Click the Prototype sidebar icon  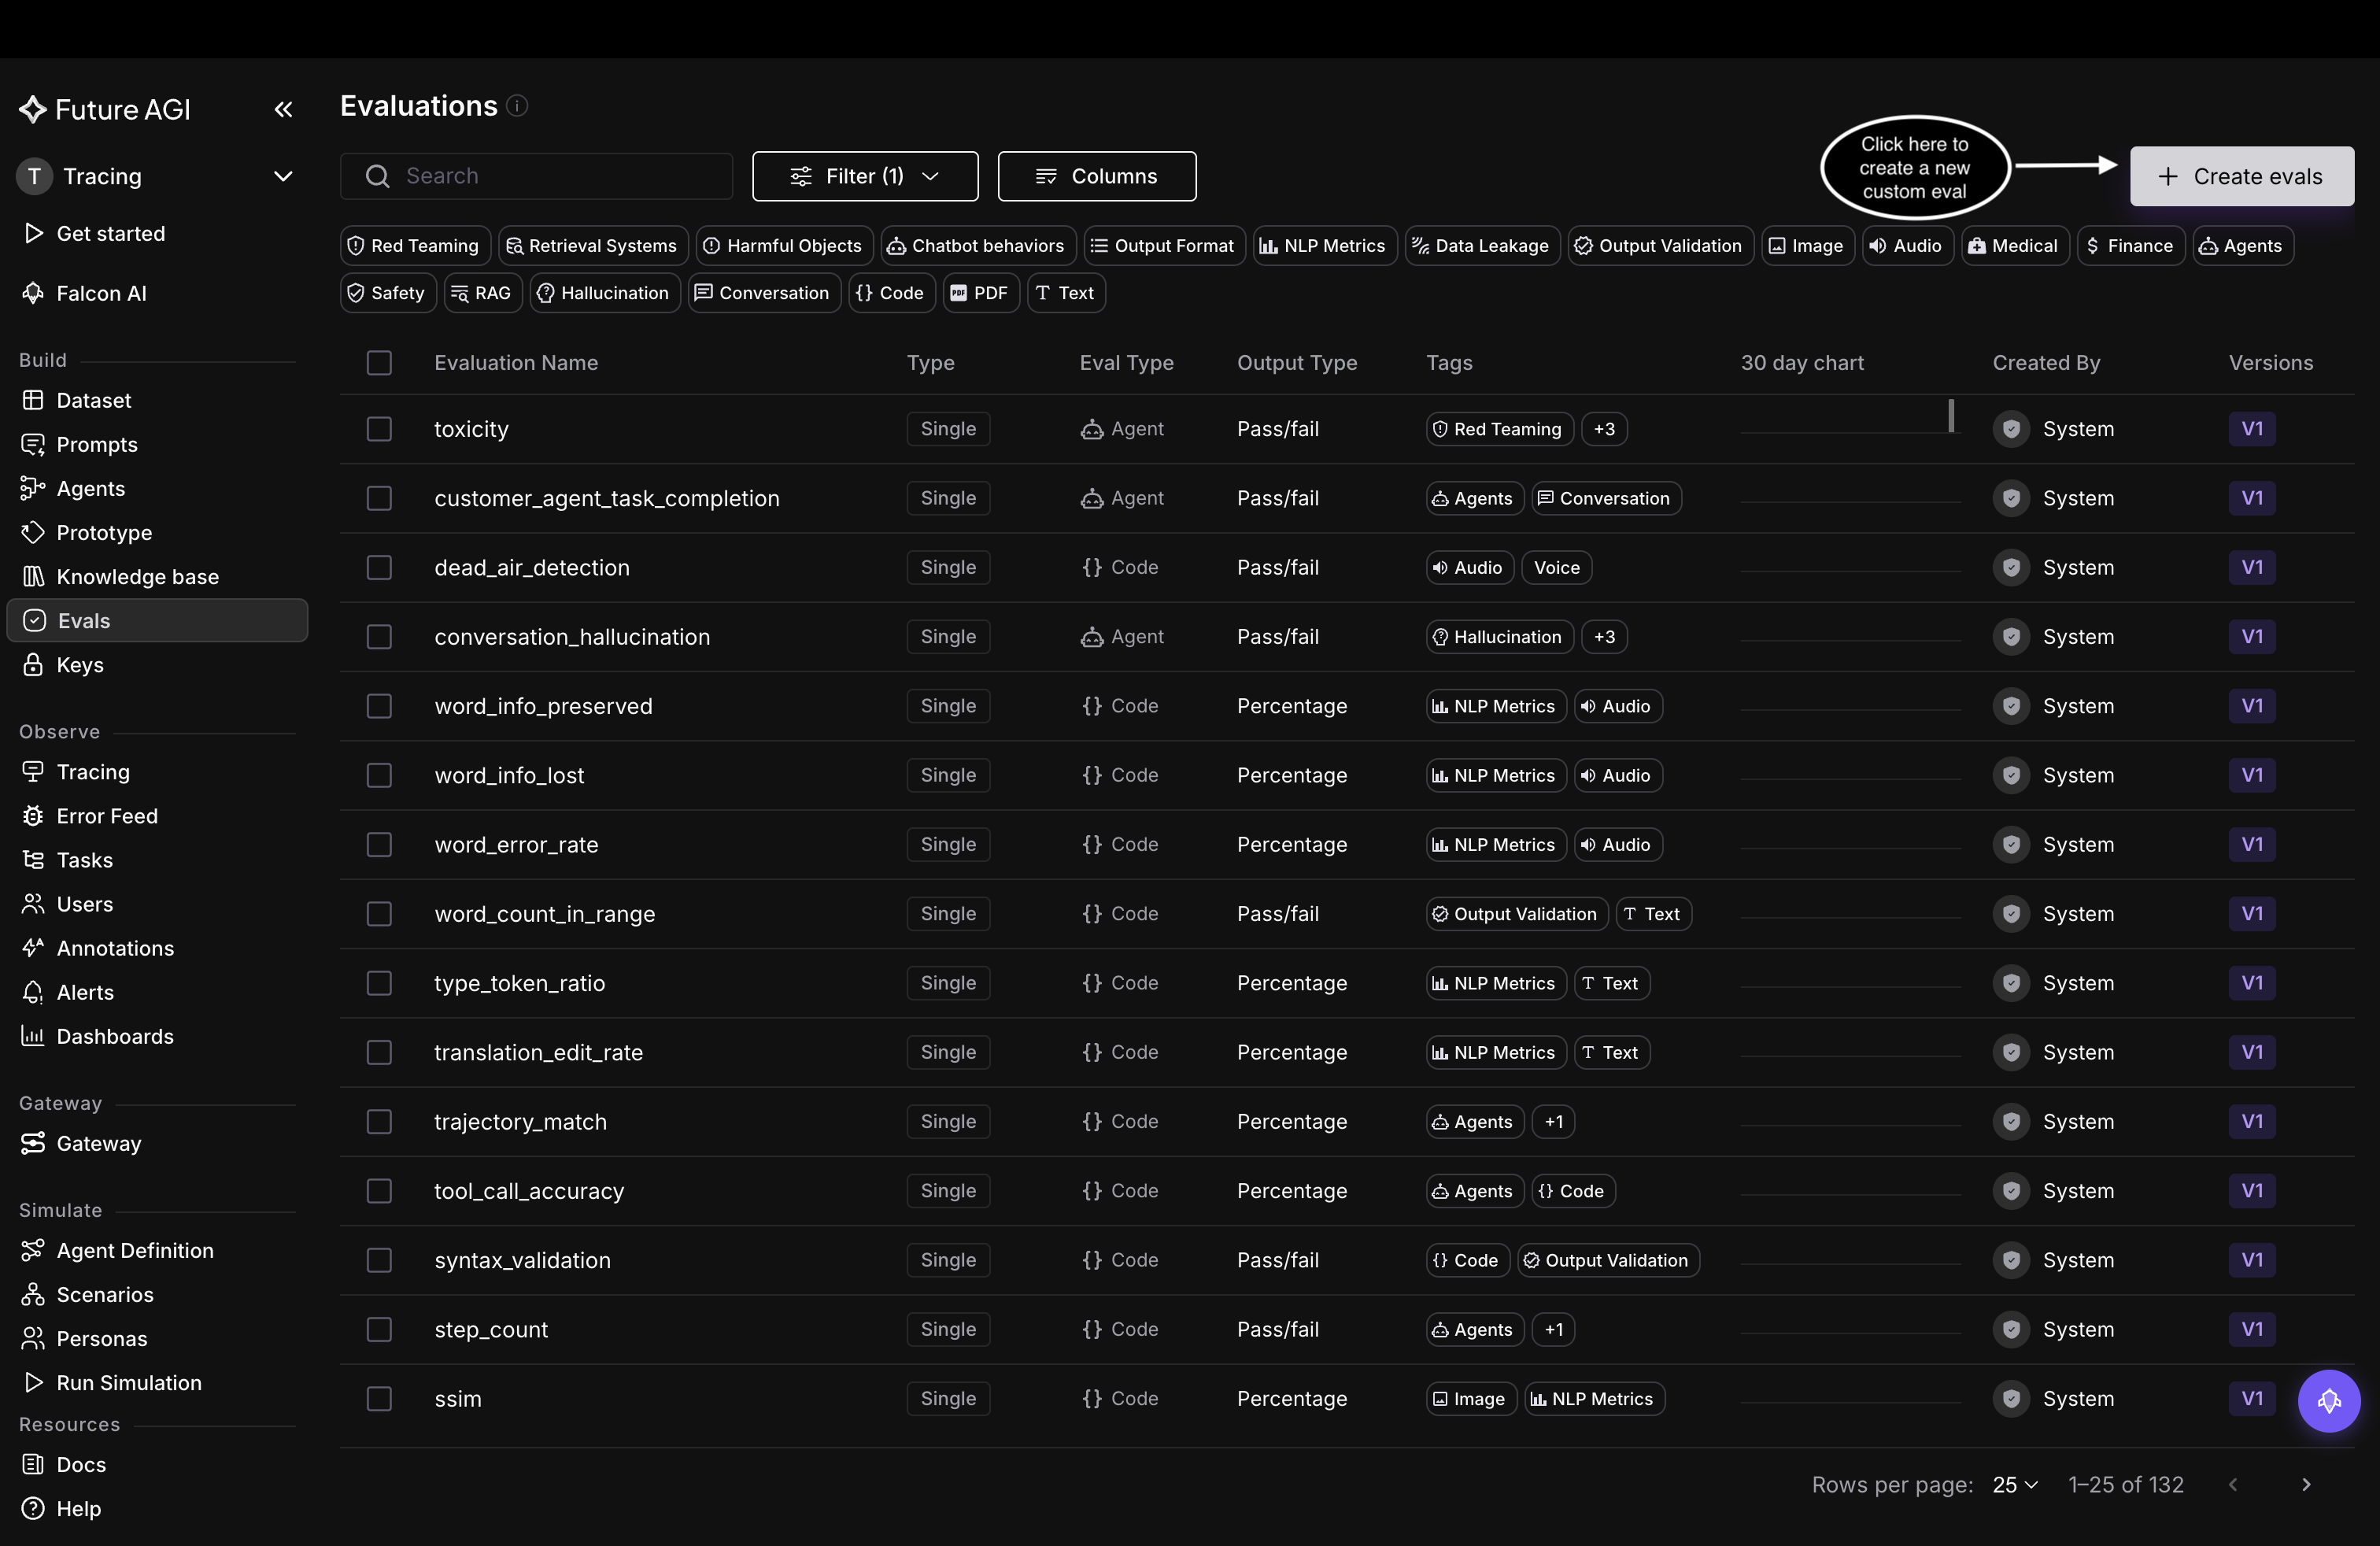(x=33, y=532)
